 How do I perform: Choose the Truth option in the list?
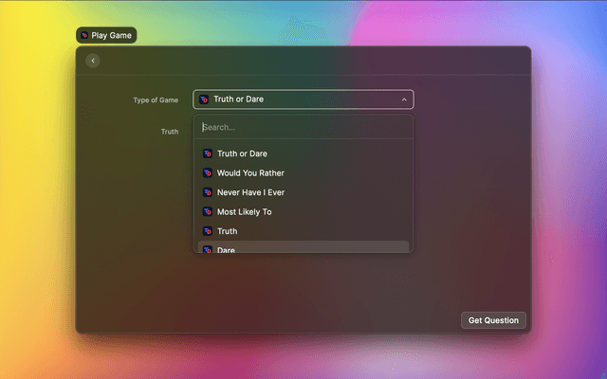point(228,231)
